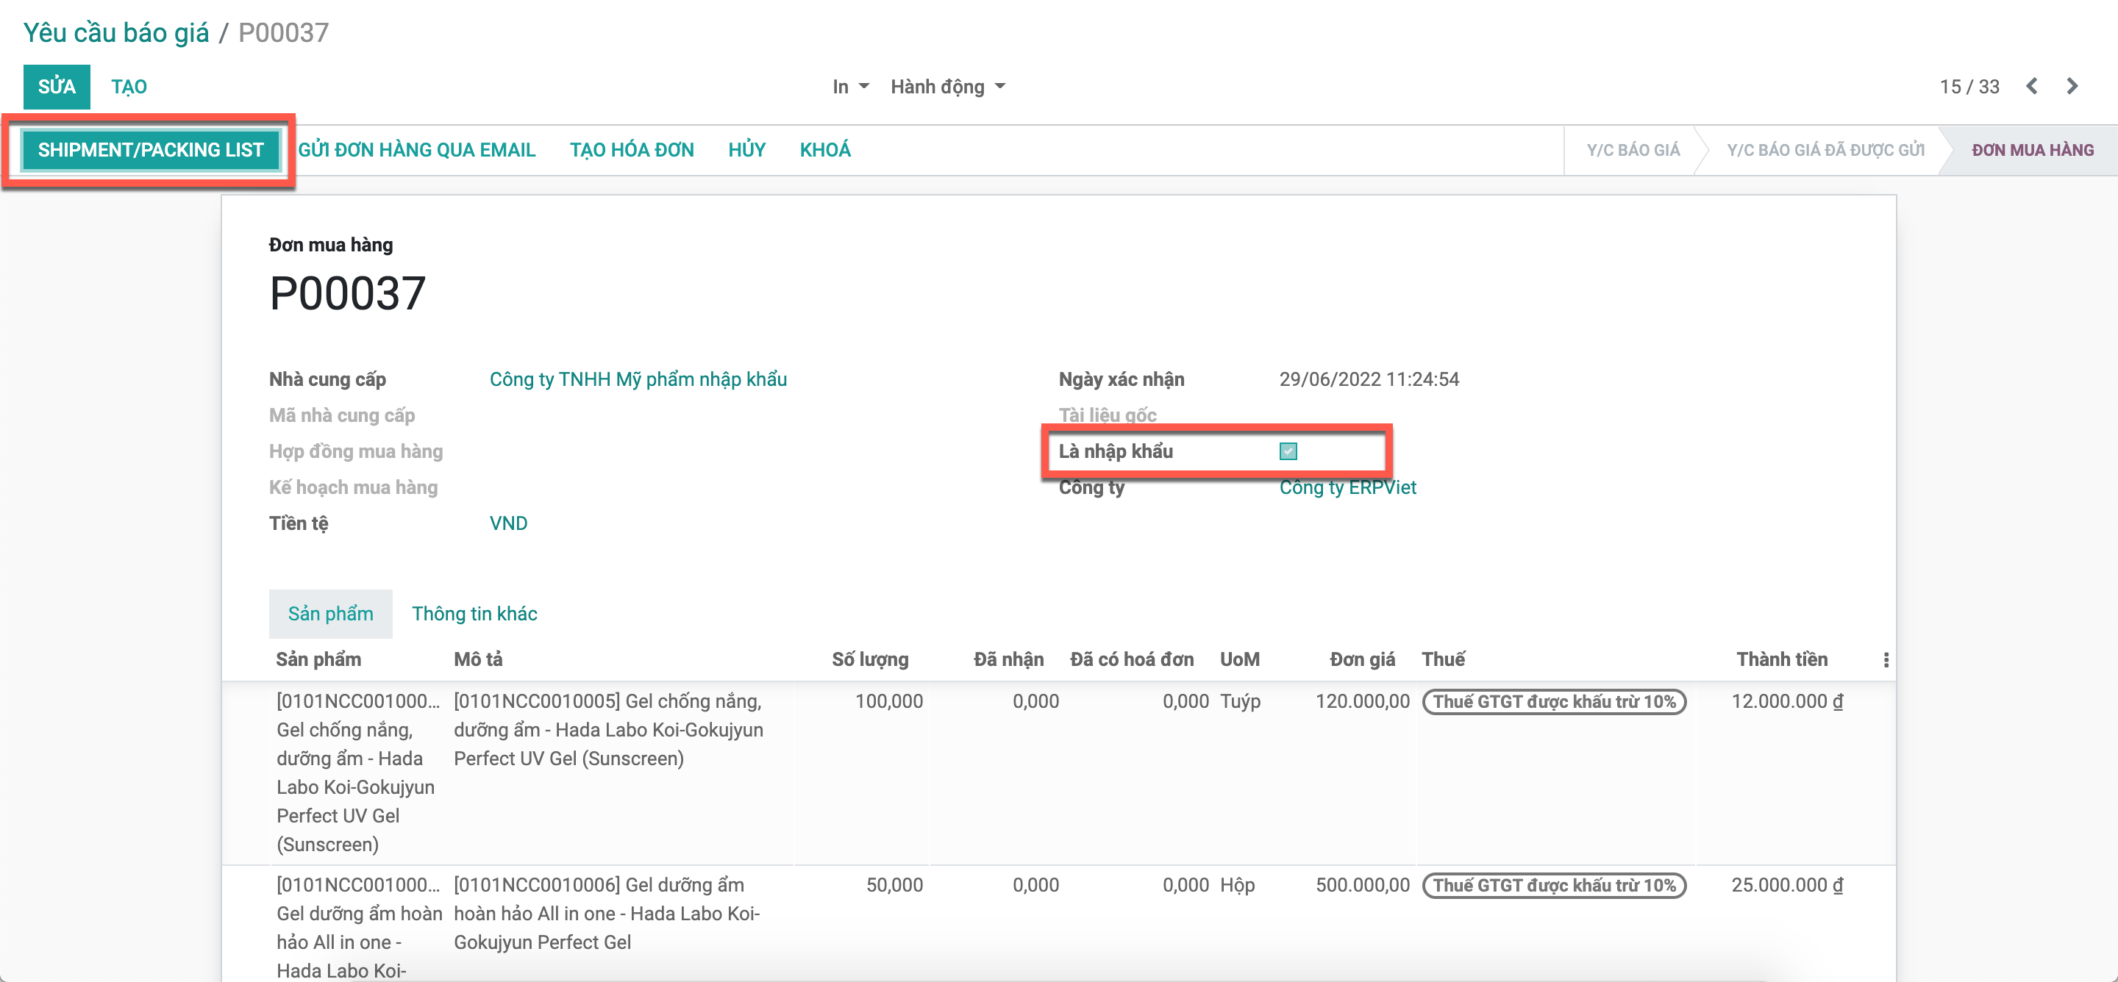This screenshot has height=982, width=2118.
Task: Sort by Số lượng column header
Action: pyautogui.click(x=870, y=660)
